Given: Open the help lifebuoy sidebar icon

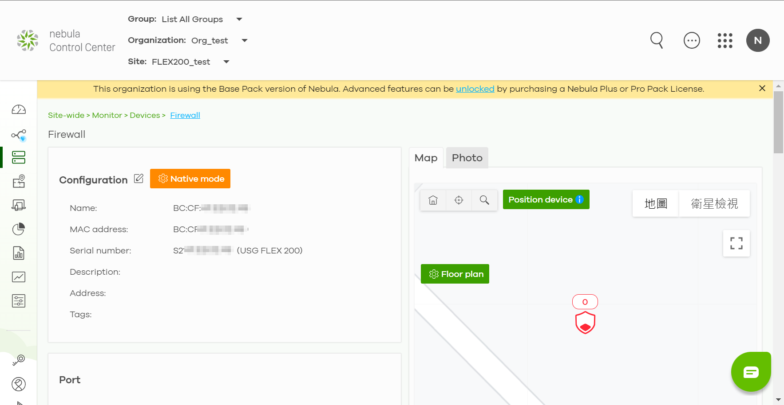Looking at the screenshot, I should [x=19, y=384].
